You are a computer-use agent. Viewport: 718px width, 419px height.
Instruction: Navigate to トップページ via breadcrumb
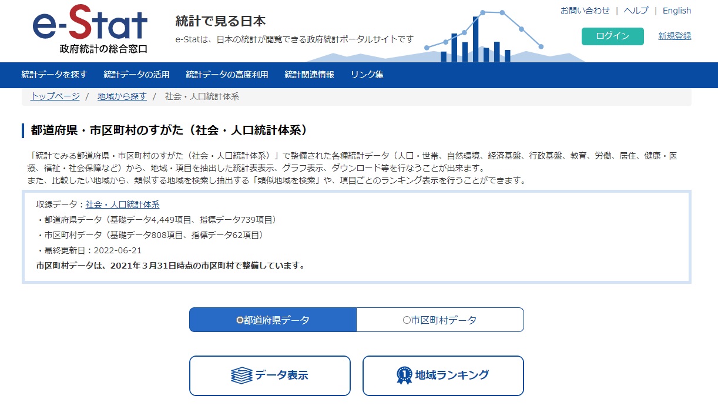[54, 97]
